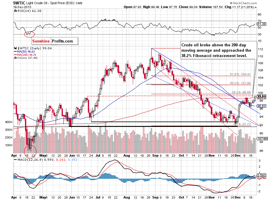Screen dimensions: 268x200
Task: Click the MA(50) 96.63 legend entry
Action: pos(26,51)
